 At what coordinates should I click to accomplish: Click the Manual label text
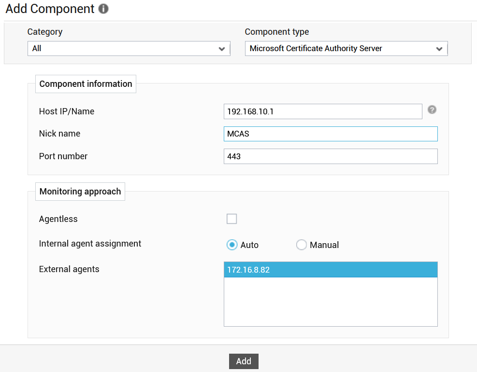(x=324, y=245)
